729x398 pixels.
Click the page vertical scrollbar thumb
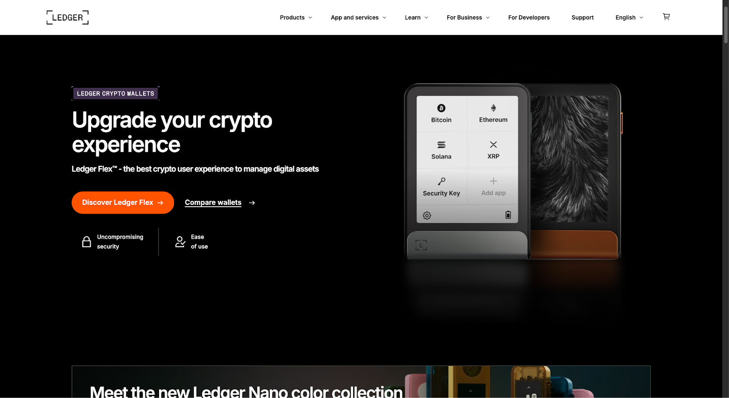[x=726, y=22]
